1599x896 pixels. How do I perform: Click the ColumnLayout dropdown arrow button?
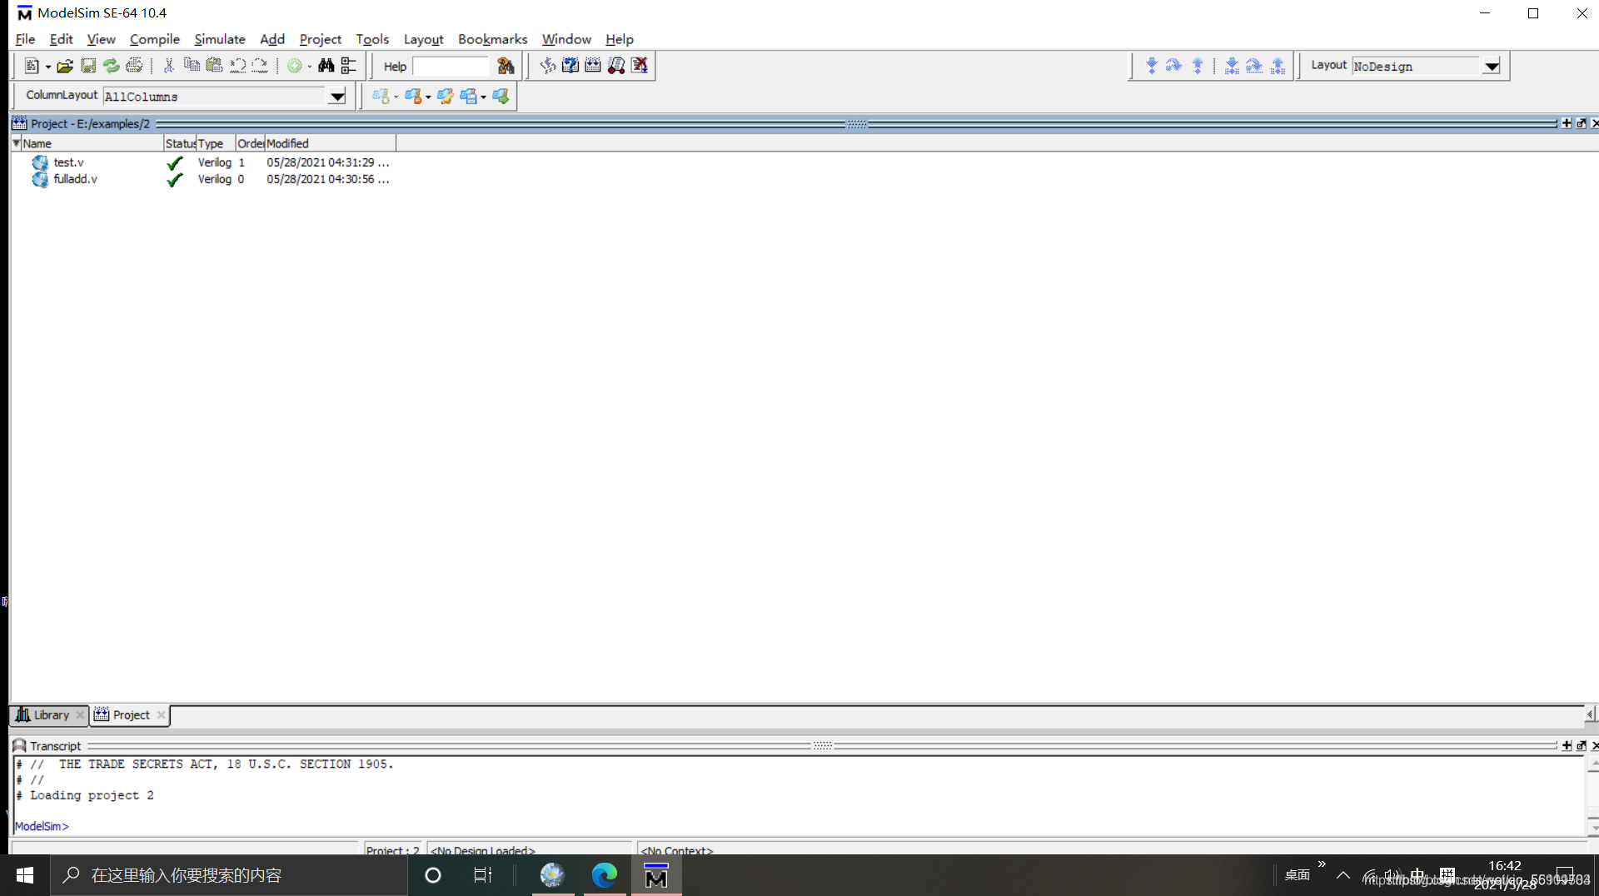click(x=337, y=97)
